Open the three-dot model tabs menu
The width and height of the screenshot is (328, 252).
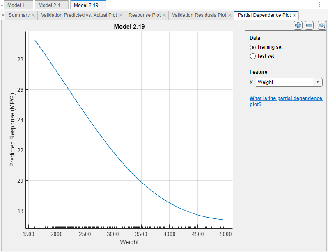coord(319,5)
